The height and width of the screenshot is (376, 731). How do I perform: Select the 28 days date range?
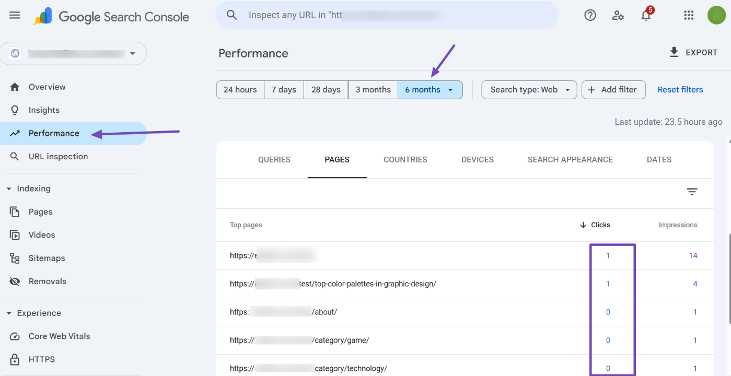point(326,90)
